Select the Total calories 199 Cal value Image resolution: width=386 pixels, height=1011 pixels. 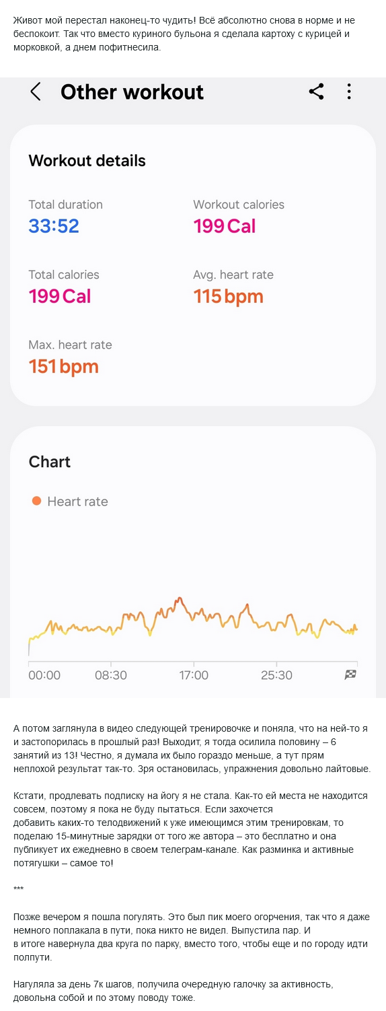[x=60, y=296]
